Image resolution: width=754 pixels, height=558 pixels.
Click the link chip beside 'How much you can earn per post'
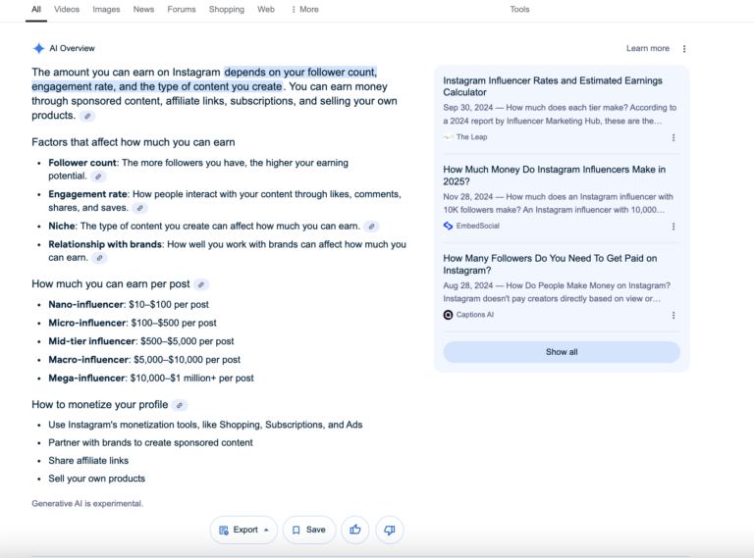point(201,284)
